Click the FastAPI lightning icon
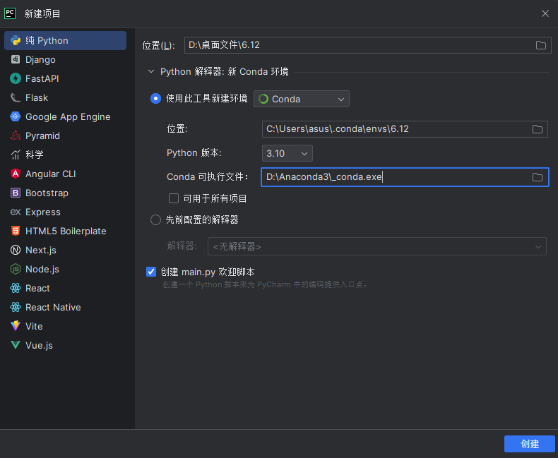The image size is (558, 458). (16, 78)
